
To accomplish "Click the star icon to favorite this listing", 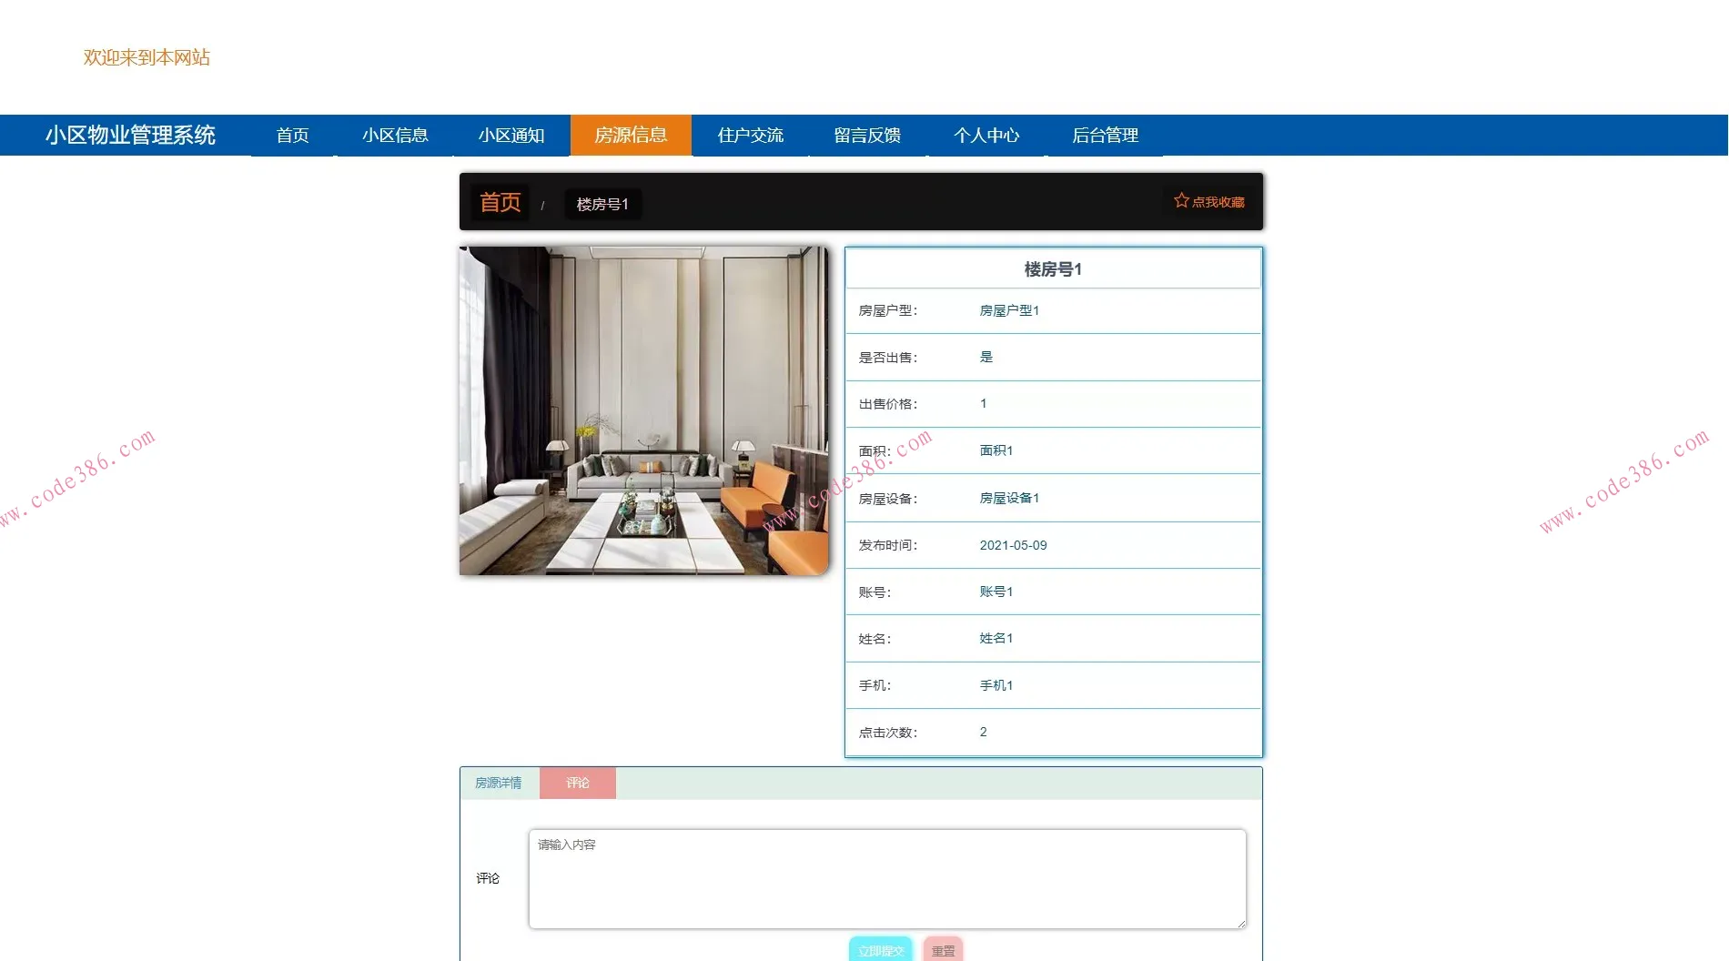I will [x=1182, y=199].
